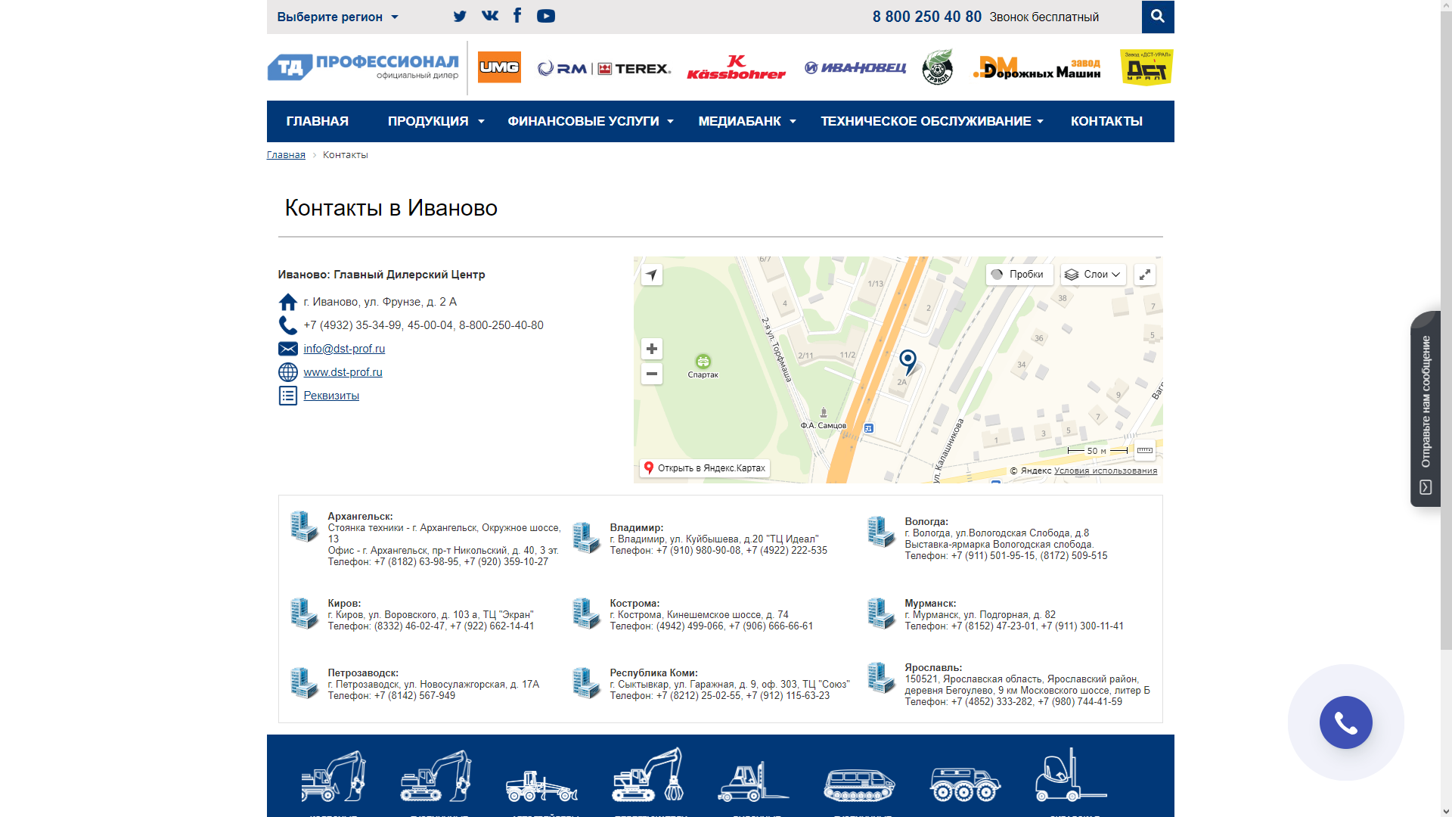Click the six-wheeled all-terrain vehicle icon
The image size is (1452, 817).
(965, 784)
